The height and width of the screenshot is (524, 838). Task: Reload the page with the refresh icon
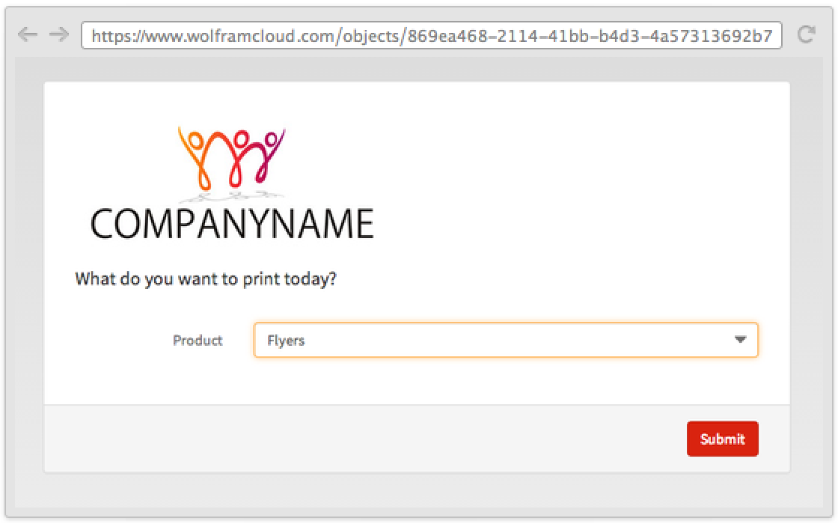(806, 34)
